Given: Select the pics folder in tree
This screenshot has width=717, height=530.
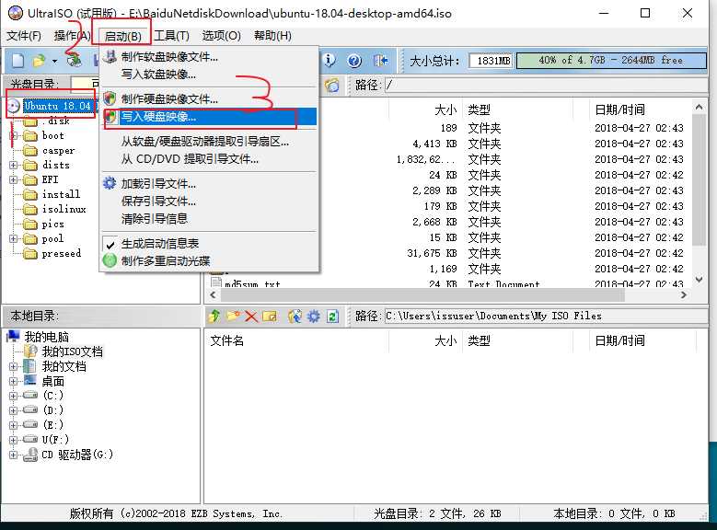Looking at the screenshot, I should point(52,224).
